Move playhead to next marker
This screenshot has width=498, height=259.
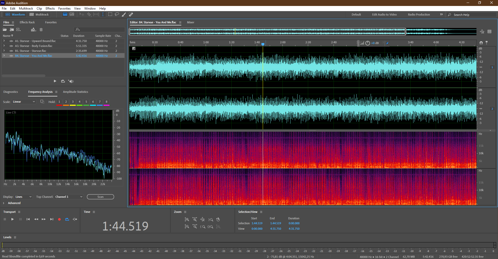coord(52,219)
